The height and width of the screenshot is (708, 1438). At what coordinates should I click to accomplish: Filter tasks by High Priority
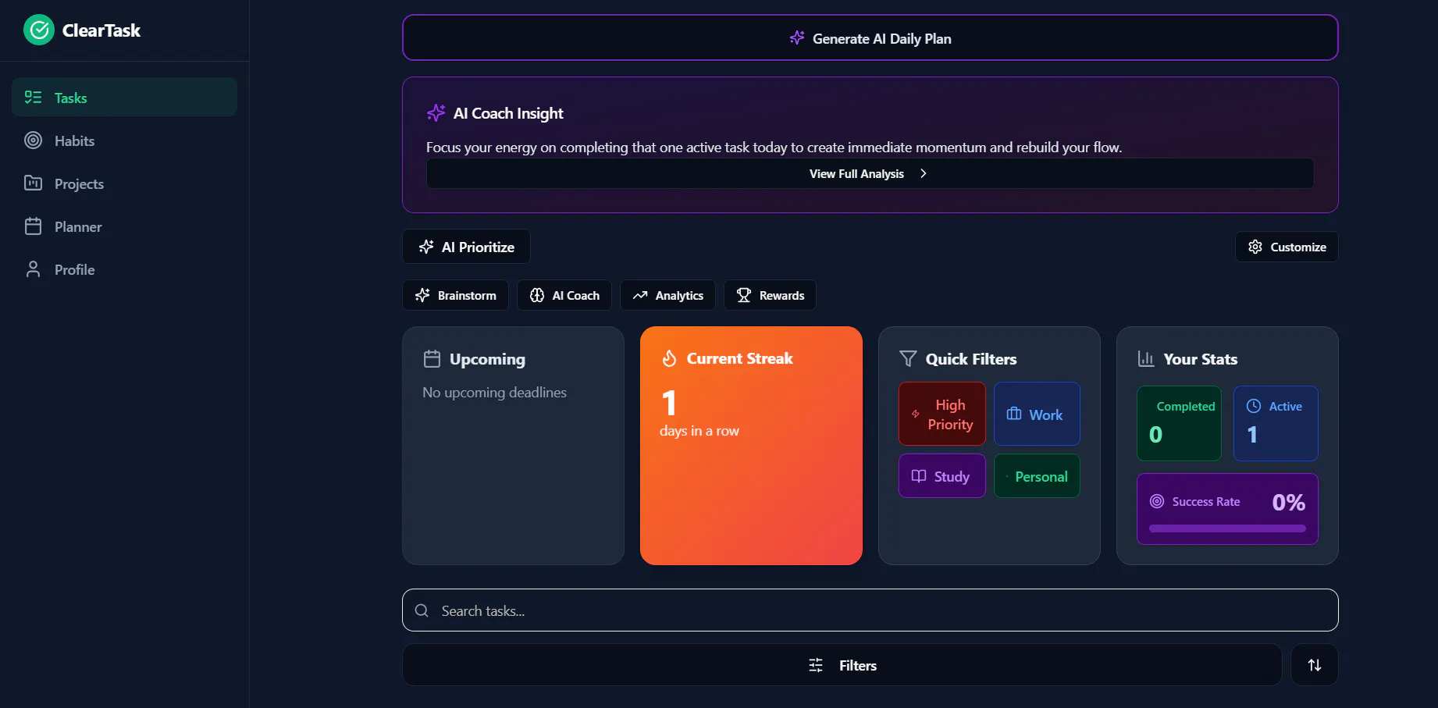[x=942, y=414]
